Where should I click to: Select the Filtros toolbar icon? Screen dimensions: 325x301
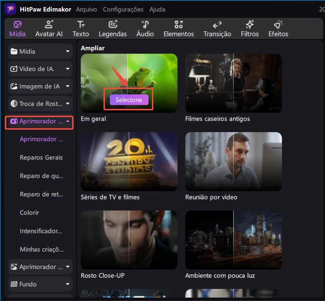[x=250, y=29]
